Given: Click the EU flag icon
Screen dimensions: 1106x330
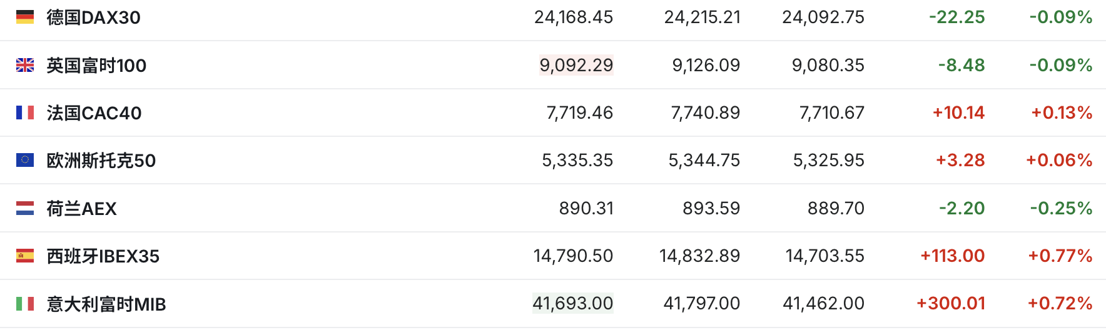Looking at the screenshot, I should (x=25, y=160).
